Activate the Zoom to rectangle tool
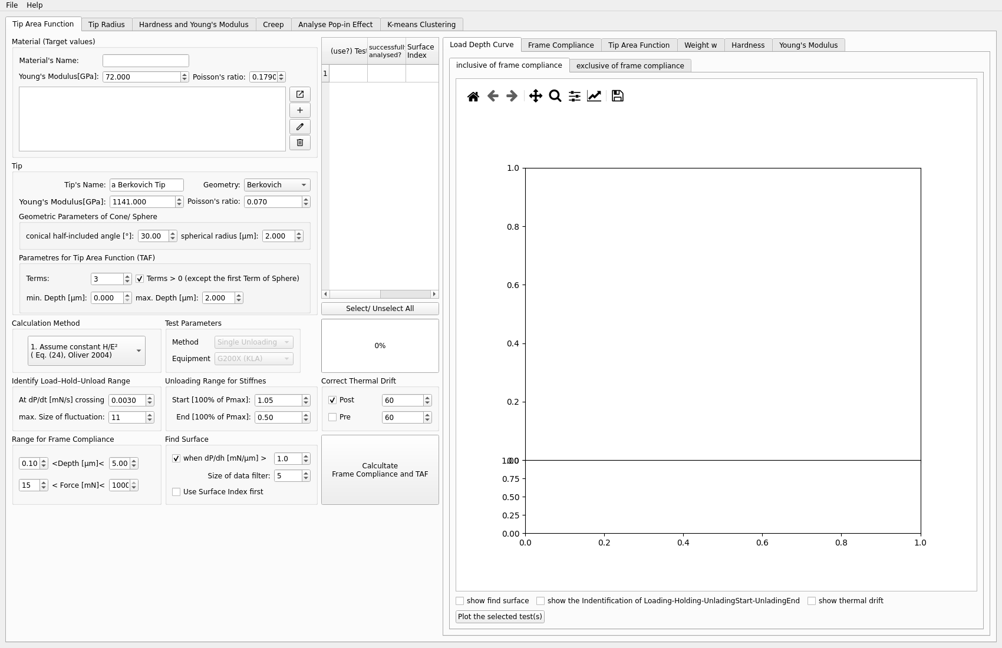1002x648 pixels. [555, 96]
